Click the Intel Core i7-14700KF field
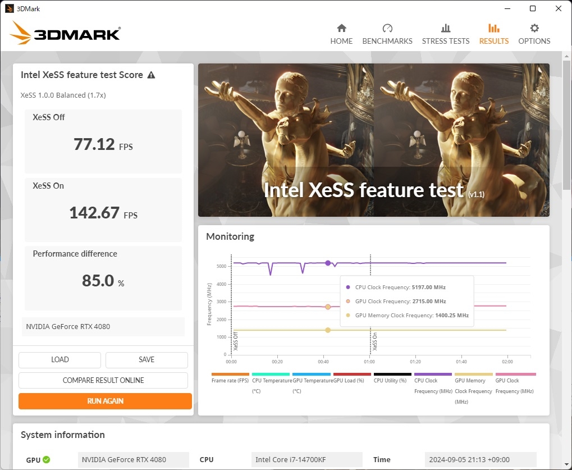Image resolution: width=572 pixels, height=470 pixels. 307,460
